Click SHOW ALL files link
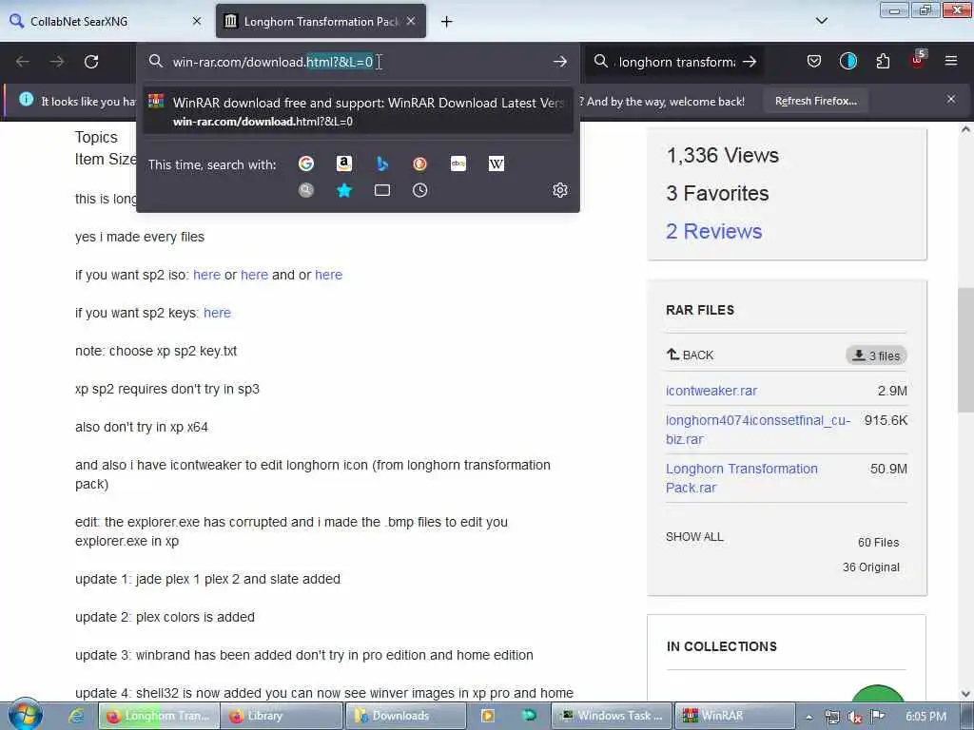This screenshot has height=730, width=974. click(694, 537)
